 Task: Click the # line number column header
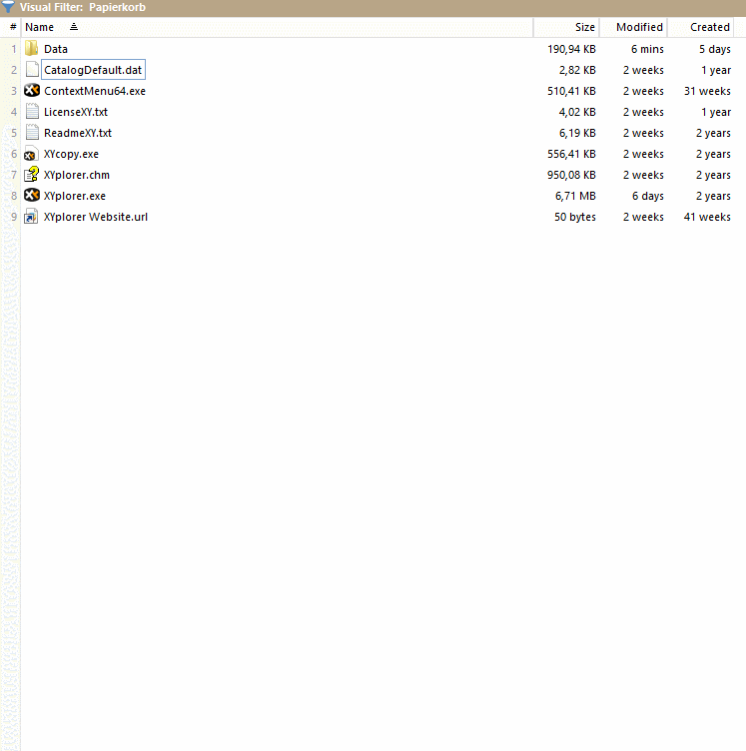13,27
